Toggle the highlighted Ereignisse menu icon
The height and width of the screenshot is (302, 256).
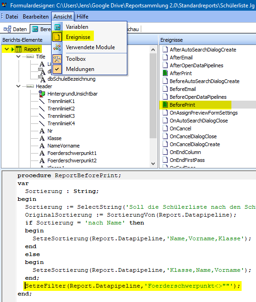pos(57,37)
